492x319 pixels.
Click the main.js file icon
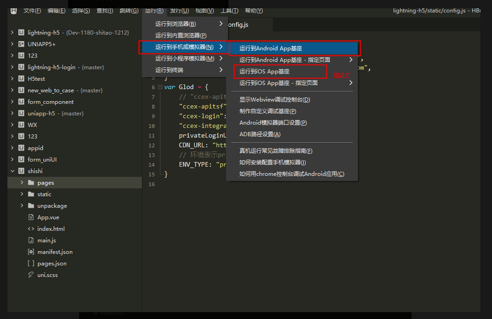(31, 241)
